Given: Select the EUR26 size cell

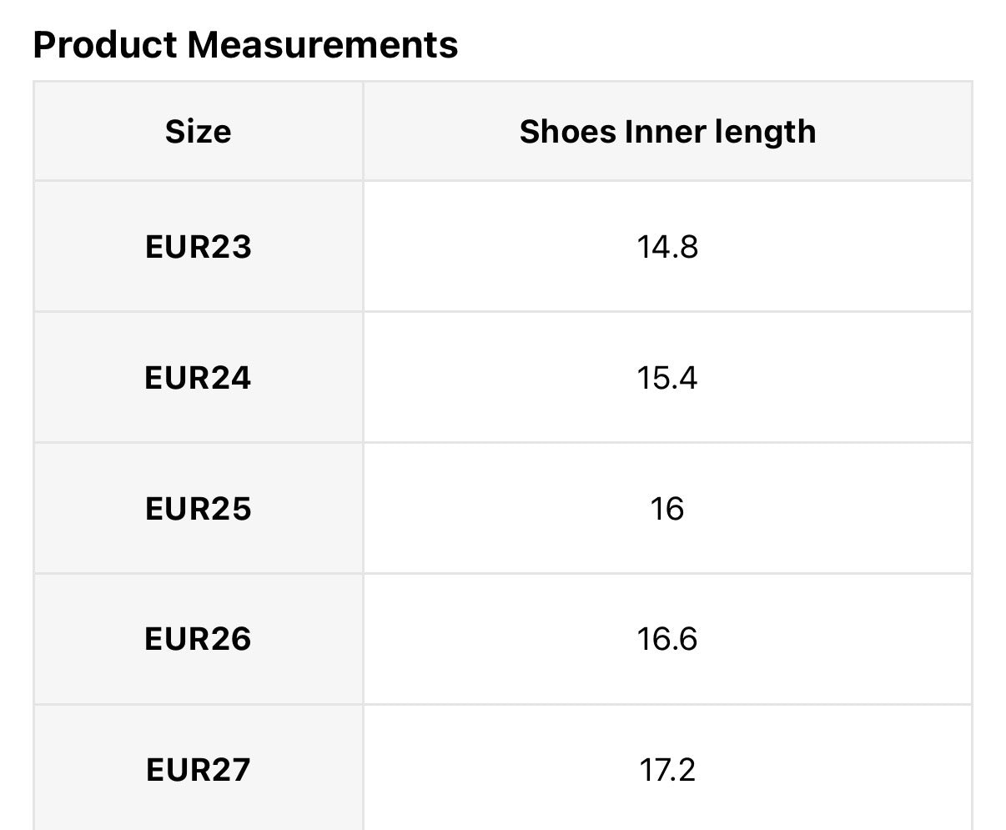Looking at the screenshot, I should click(x=198, y=639).
